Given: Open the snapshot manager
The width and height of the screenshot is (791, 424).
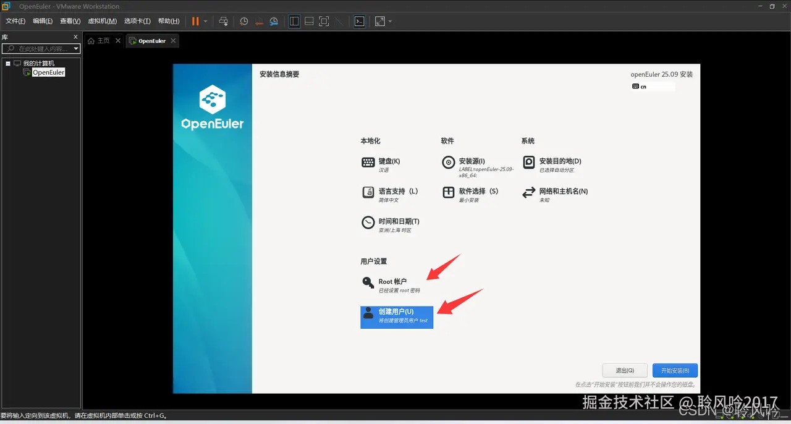Looking at the screenshot, I should (x=274, y=21).
